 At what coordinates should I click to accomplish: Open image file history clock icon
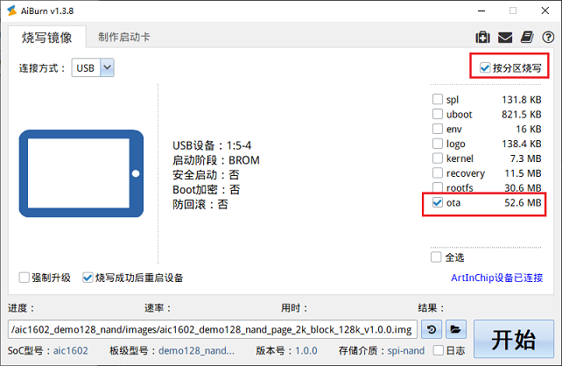click(x=432, y=329)
